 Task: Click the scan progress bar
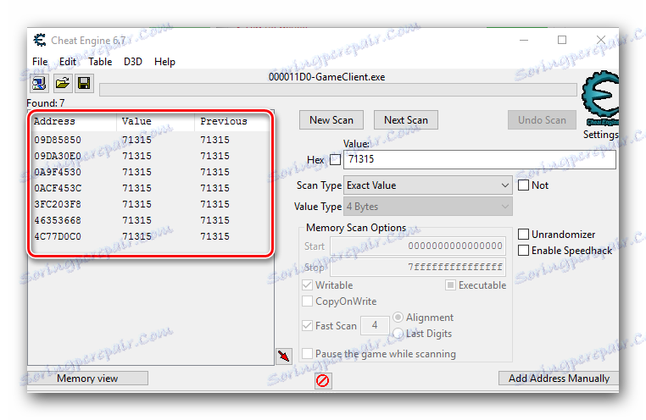337,90
